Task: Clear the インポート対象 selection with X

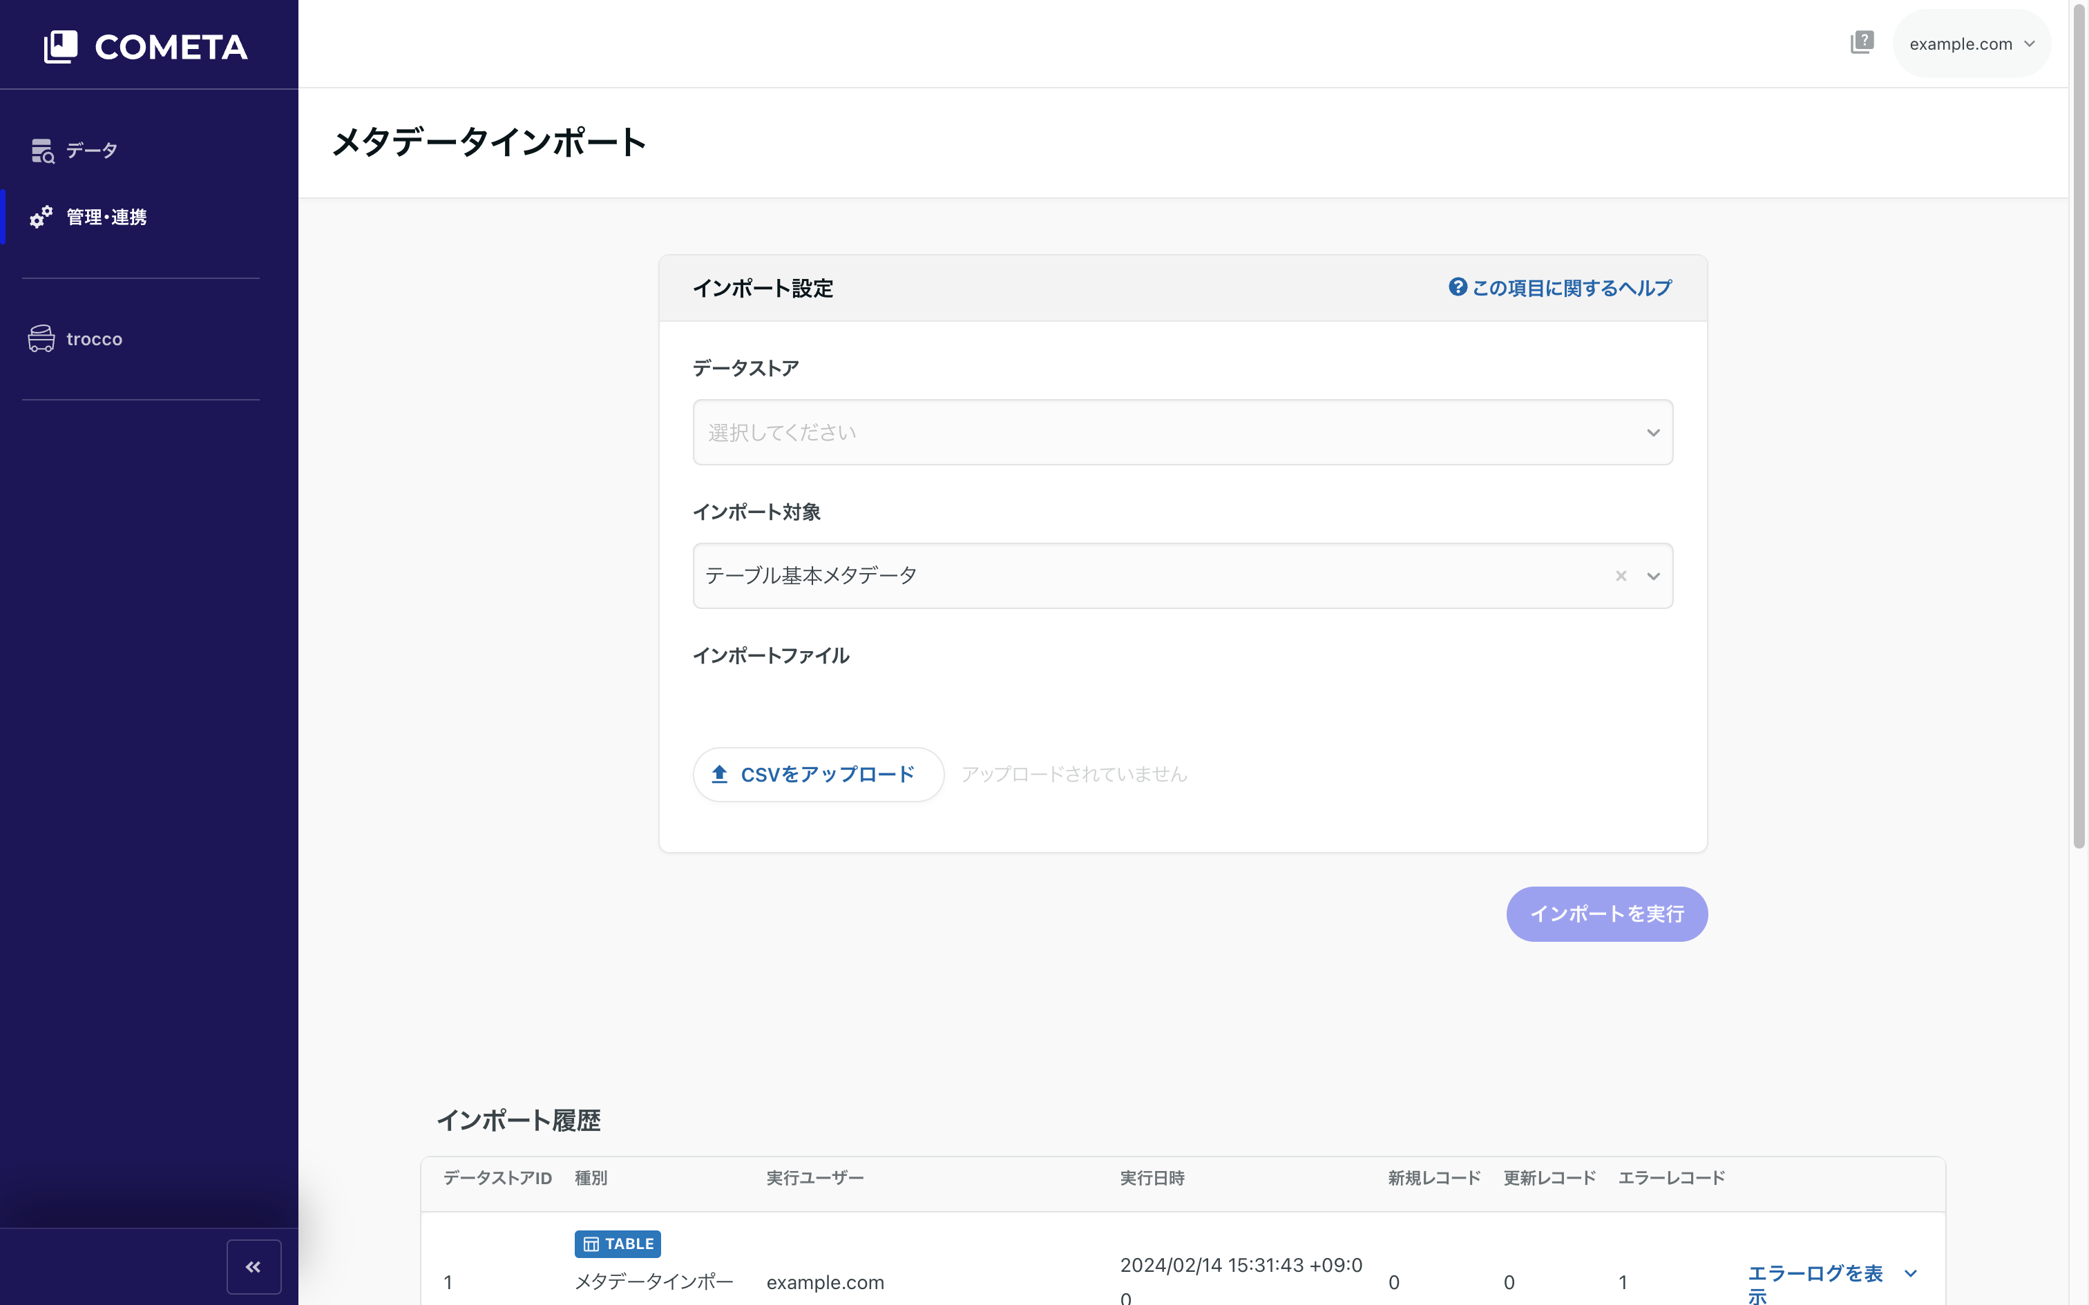Action: (x=1621, y=576)
